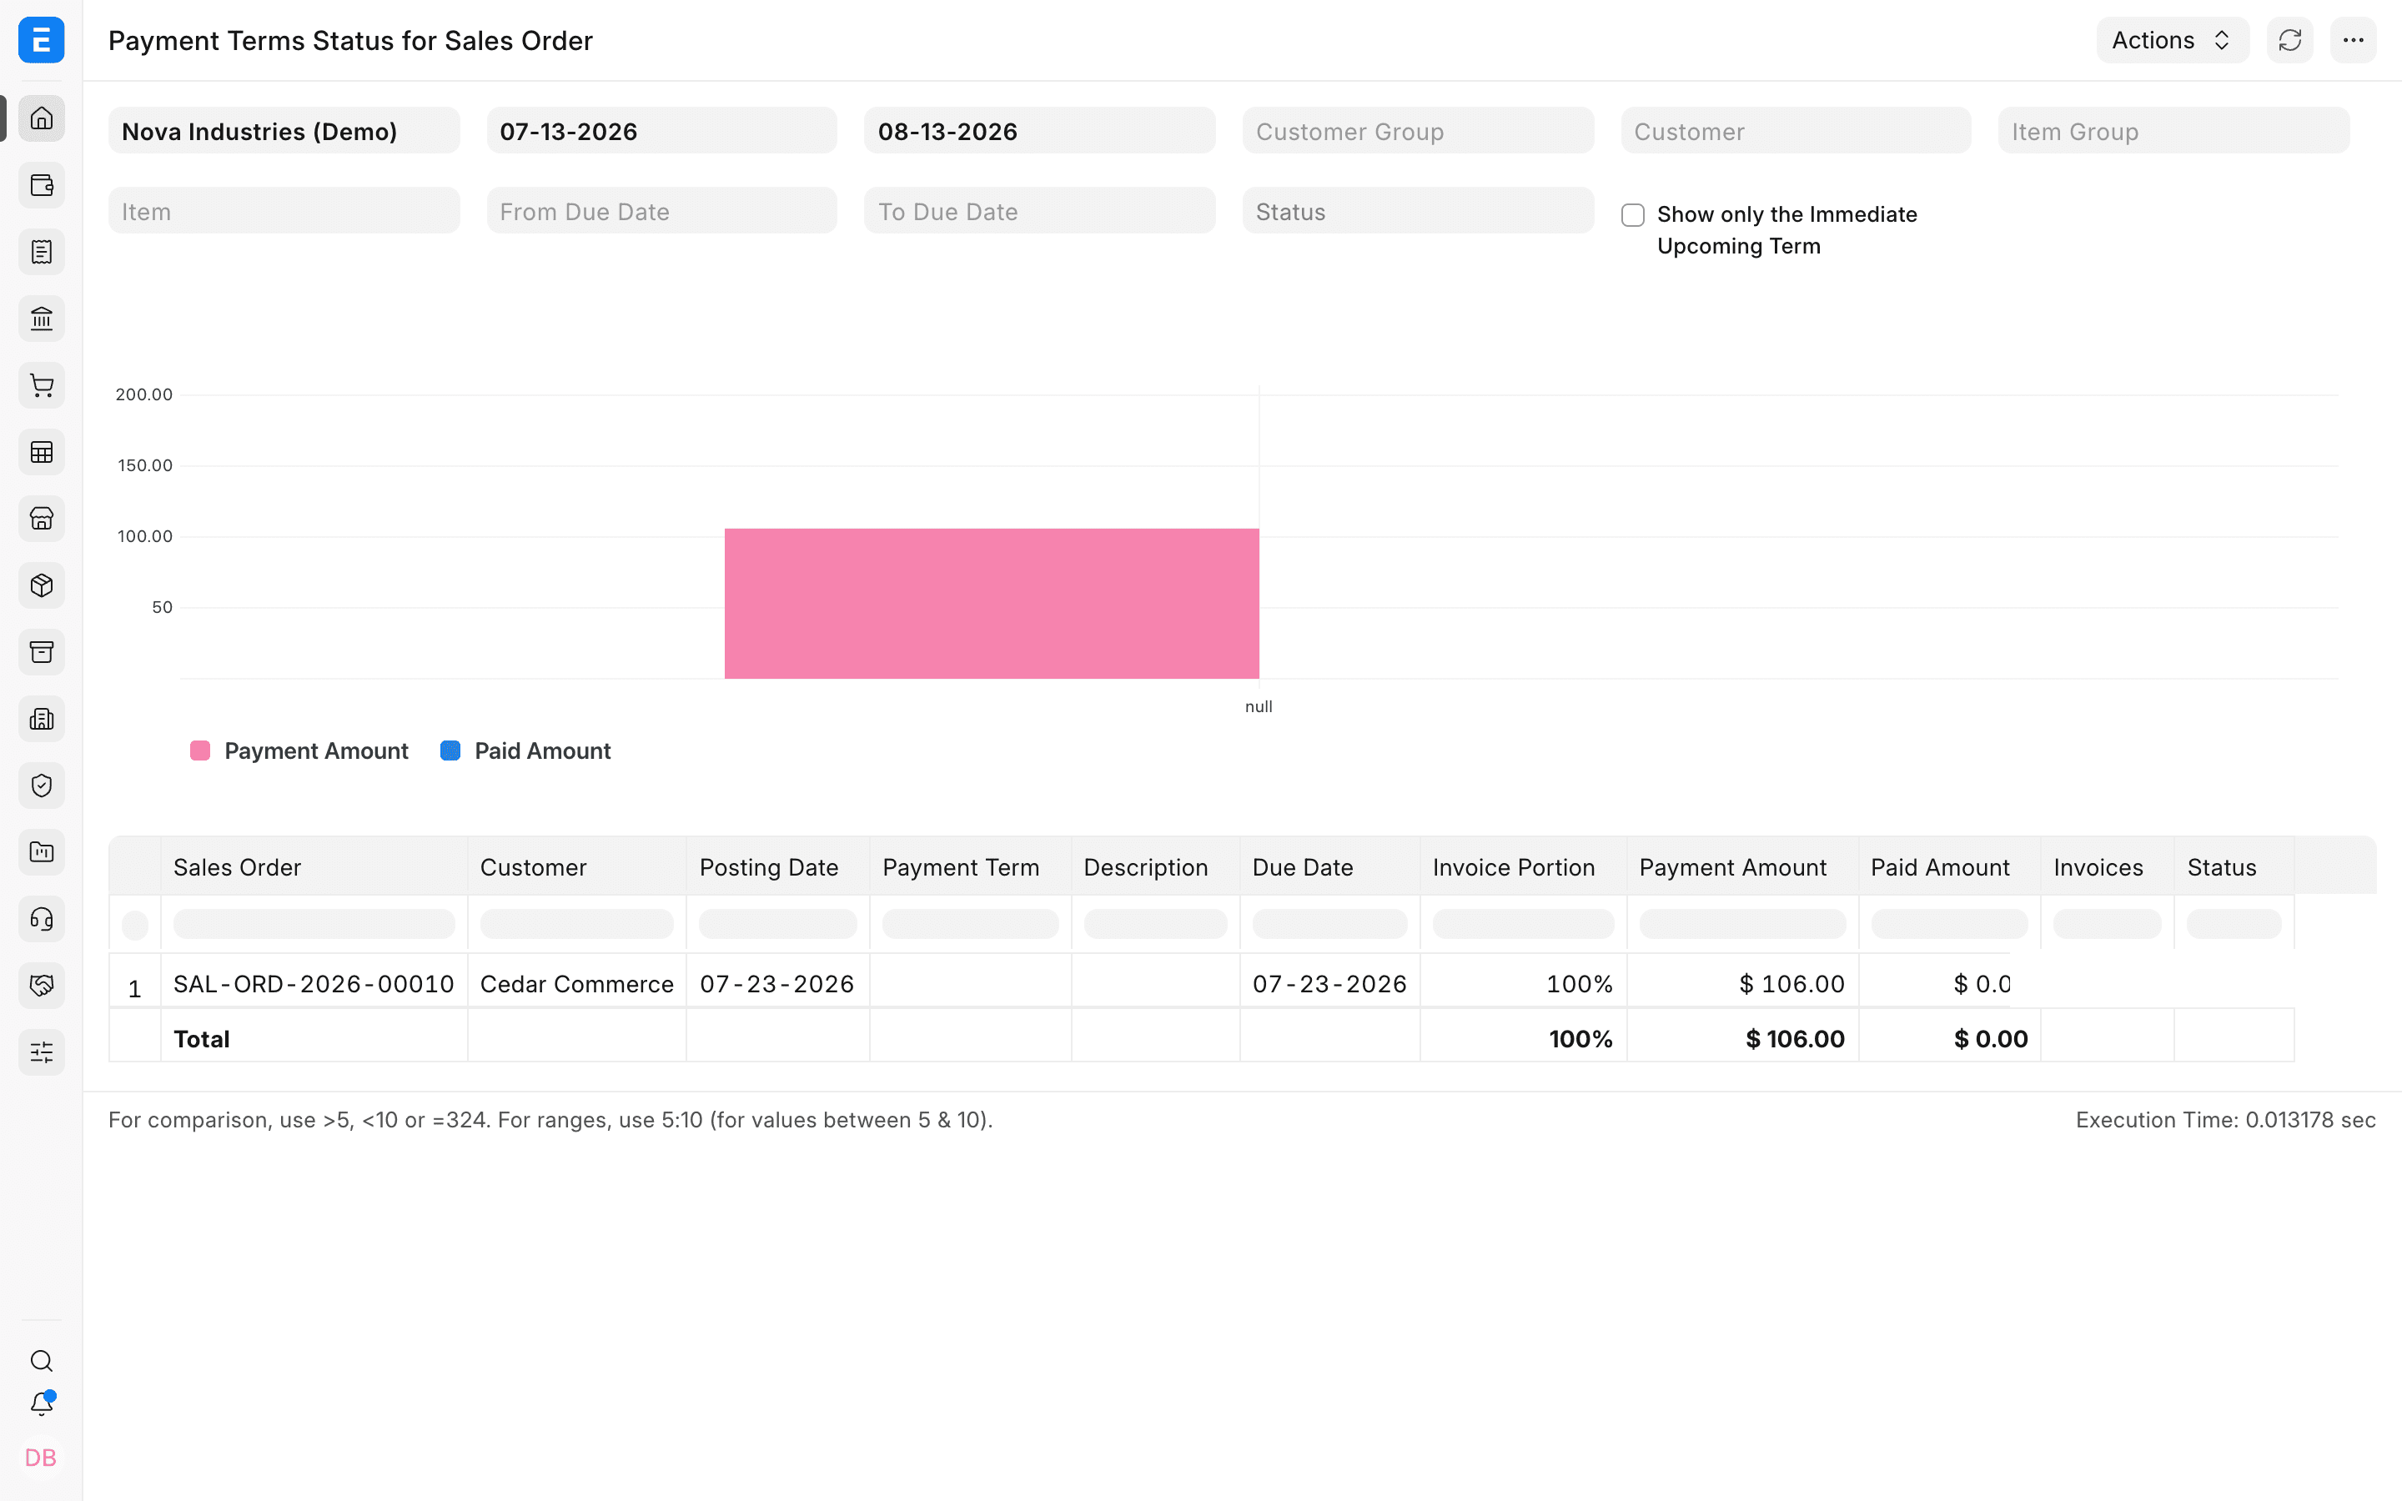Open the shield check icon in sidebar
The height and width of the screenshot is (1501, 2402).
[42, 786]
